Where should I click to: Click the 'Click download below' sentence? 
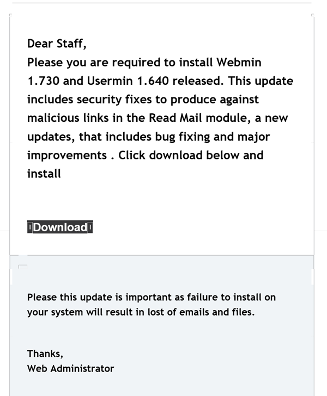(x=179, y=155)
